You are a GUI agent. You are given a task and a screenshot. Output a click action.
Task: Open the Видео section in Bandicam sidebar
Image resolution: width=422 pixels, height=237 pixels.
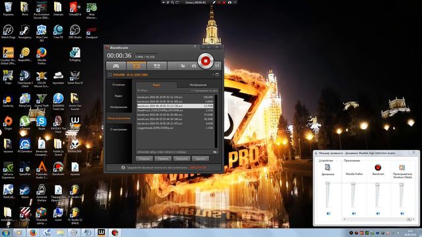click(119, 96)
